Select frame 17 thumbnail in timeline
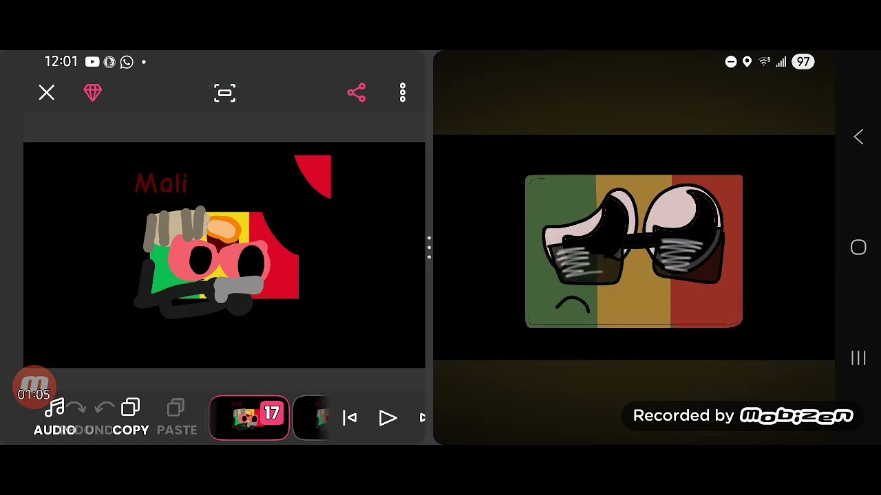 click(x=249, y=417)
